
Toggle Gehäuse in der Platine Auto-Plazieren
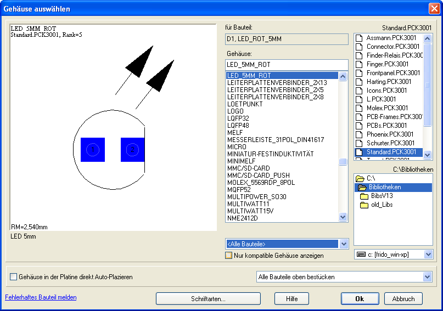click(x=14, y=277)
